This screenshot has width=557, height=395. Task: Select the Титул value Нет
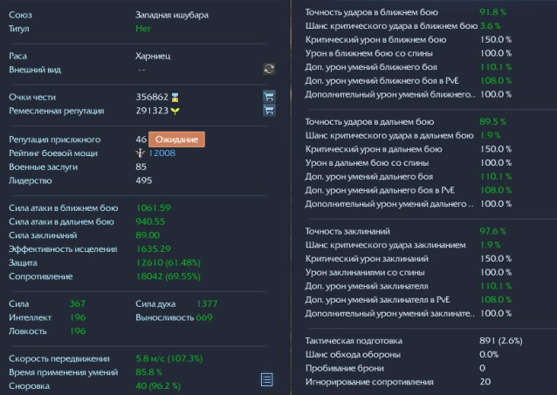pos(143,27)
